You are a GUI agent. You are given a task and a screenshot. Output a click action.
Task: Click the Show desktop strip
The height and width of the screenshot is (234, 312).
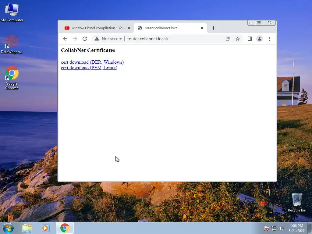click(x=310, y=228)
